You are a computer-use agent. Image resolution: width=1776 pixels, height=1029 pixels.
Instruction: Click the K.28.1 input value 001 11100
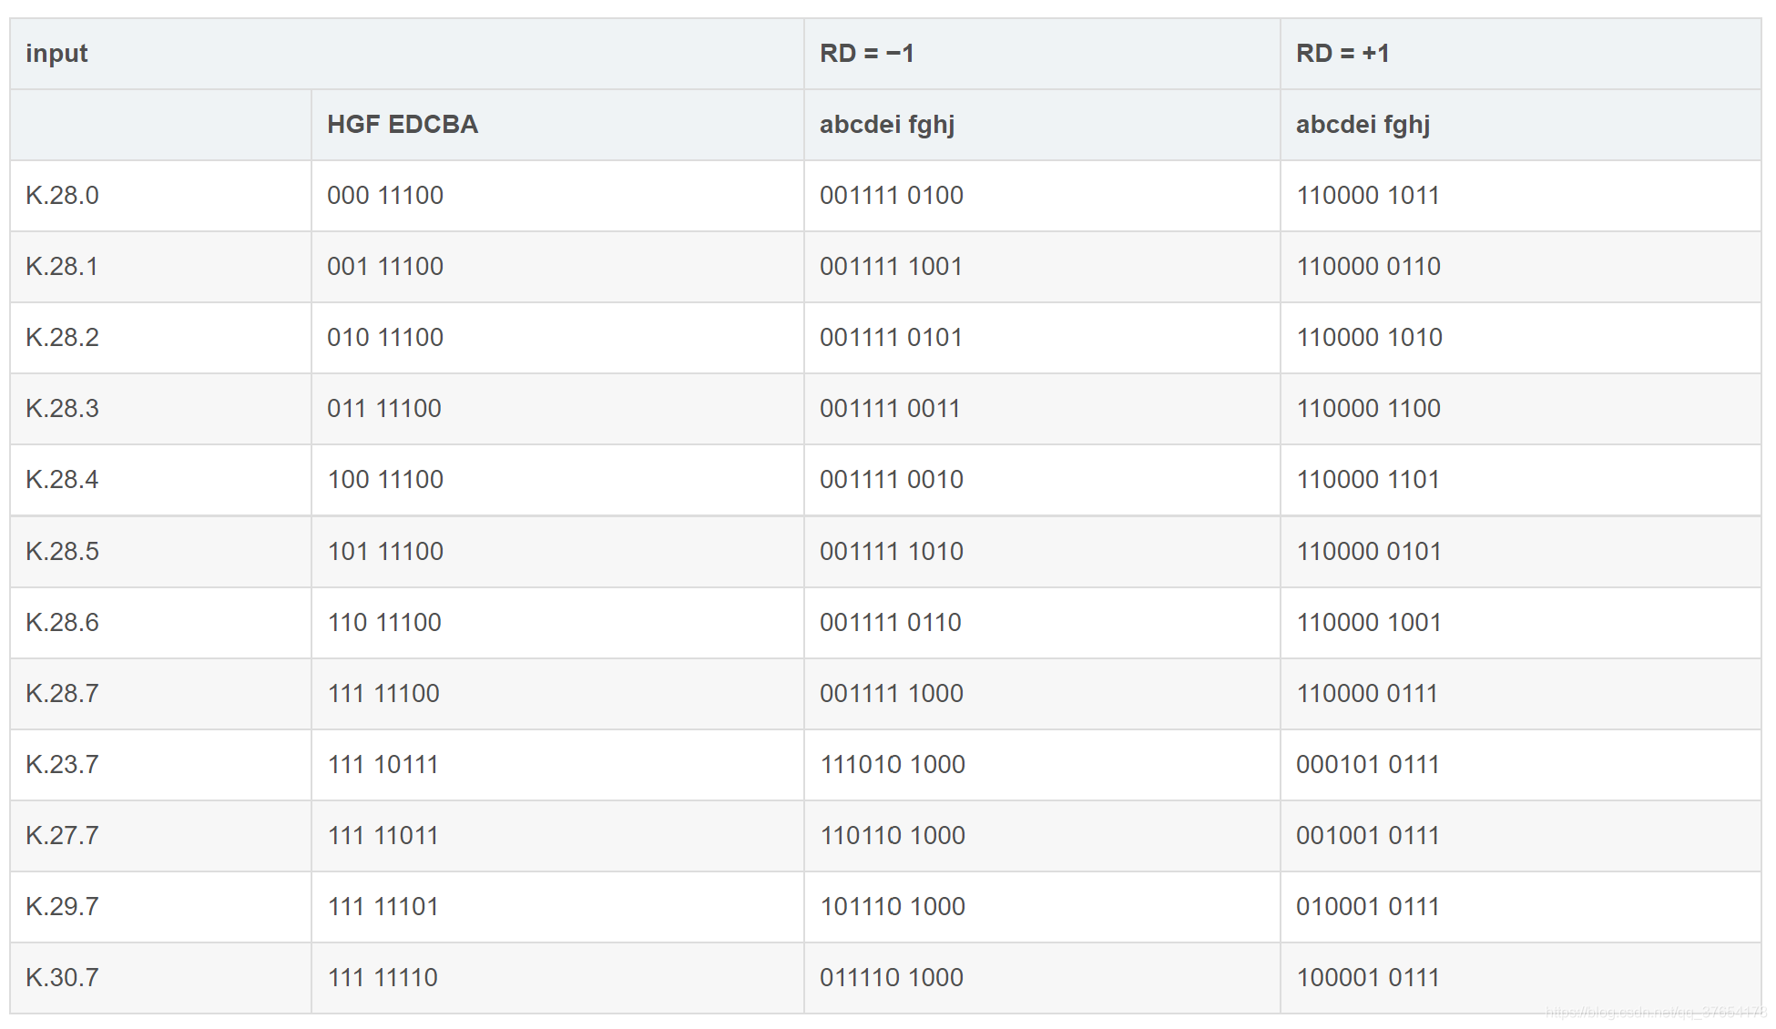384,267
